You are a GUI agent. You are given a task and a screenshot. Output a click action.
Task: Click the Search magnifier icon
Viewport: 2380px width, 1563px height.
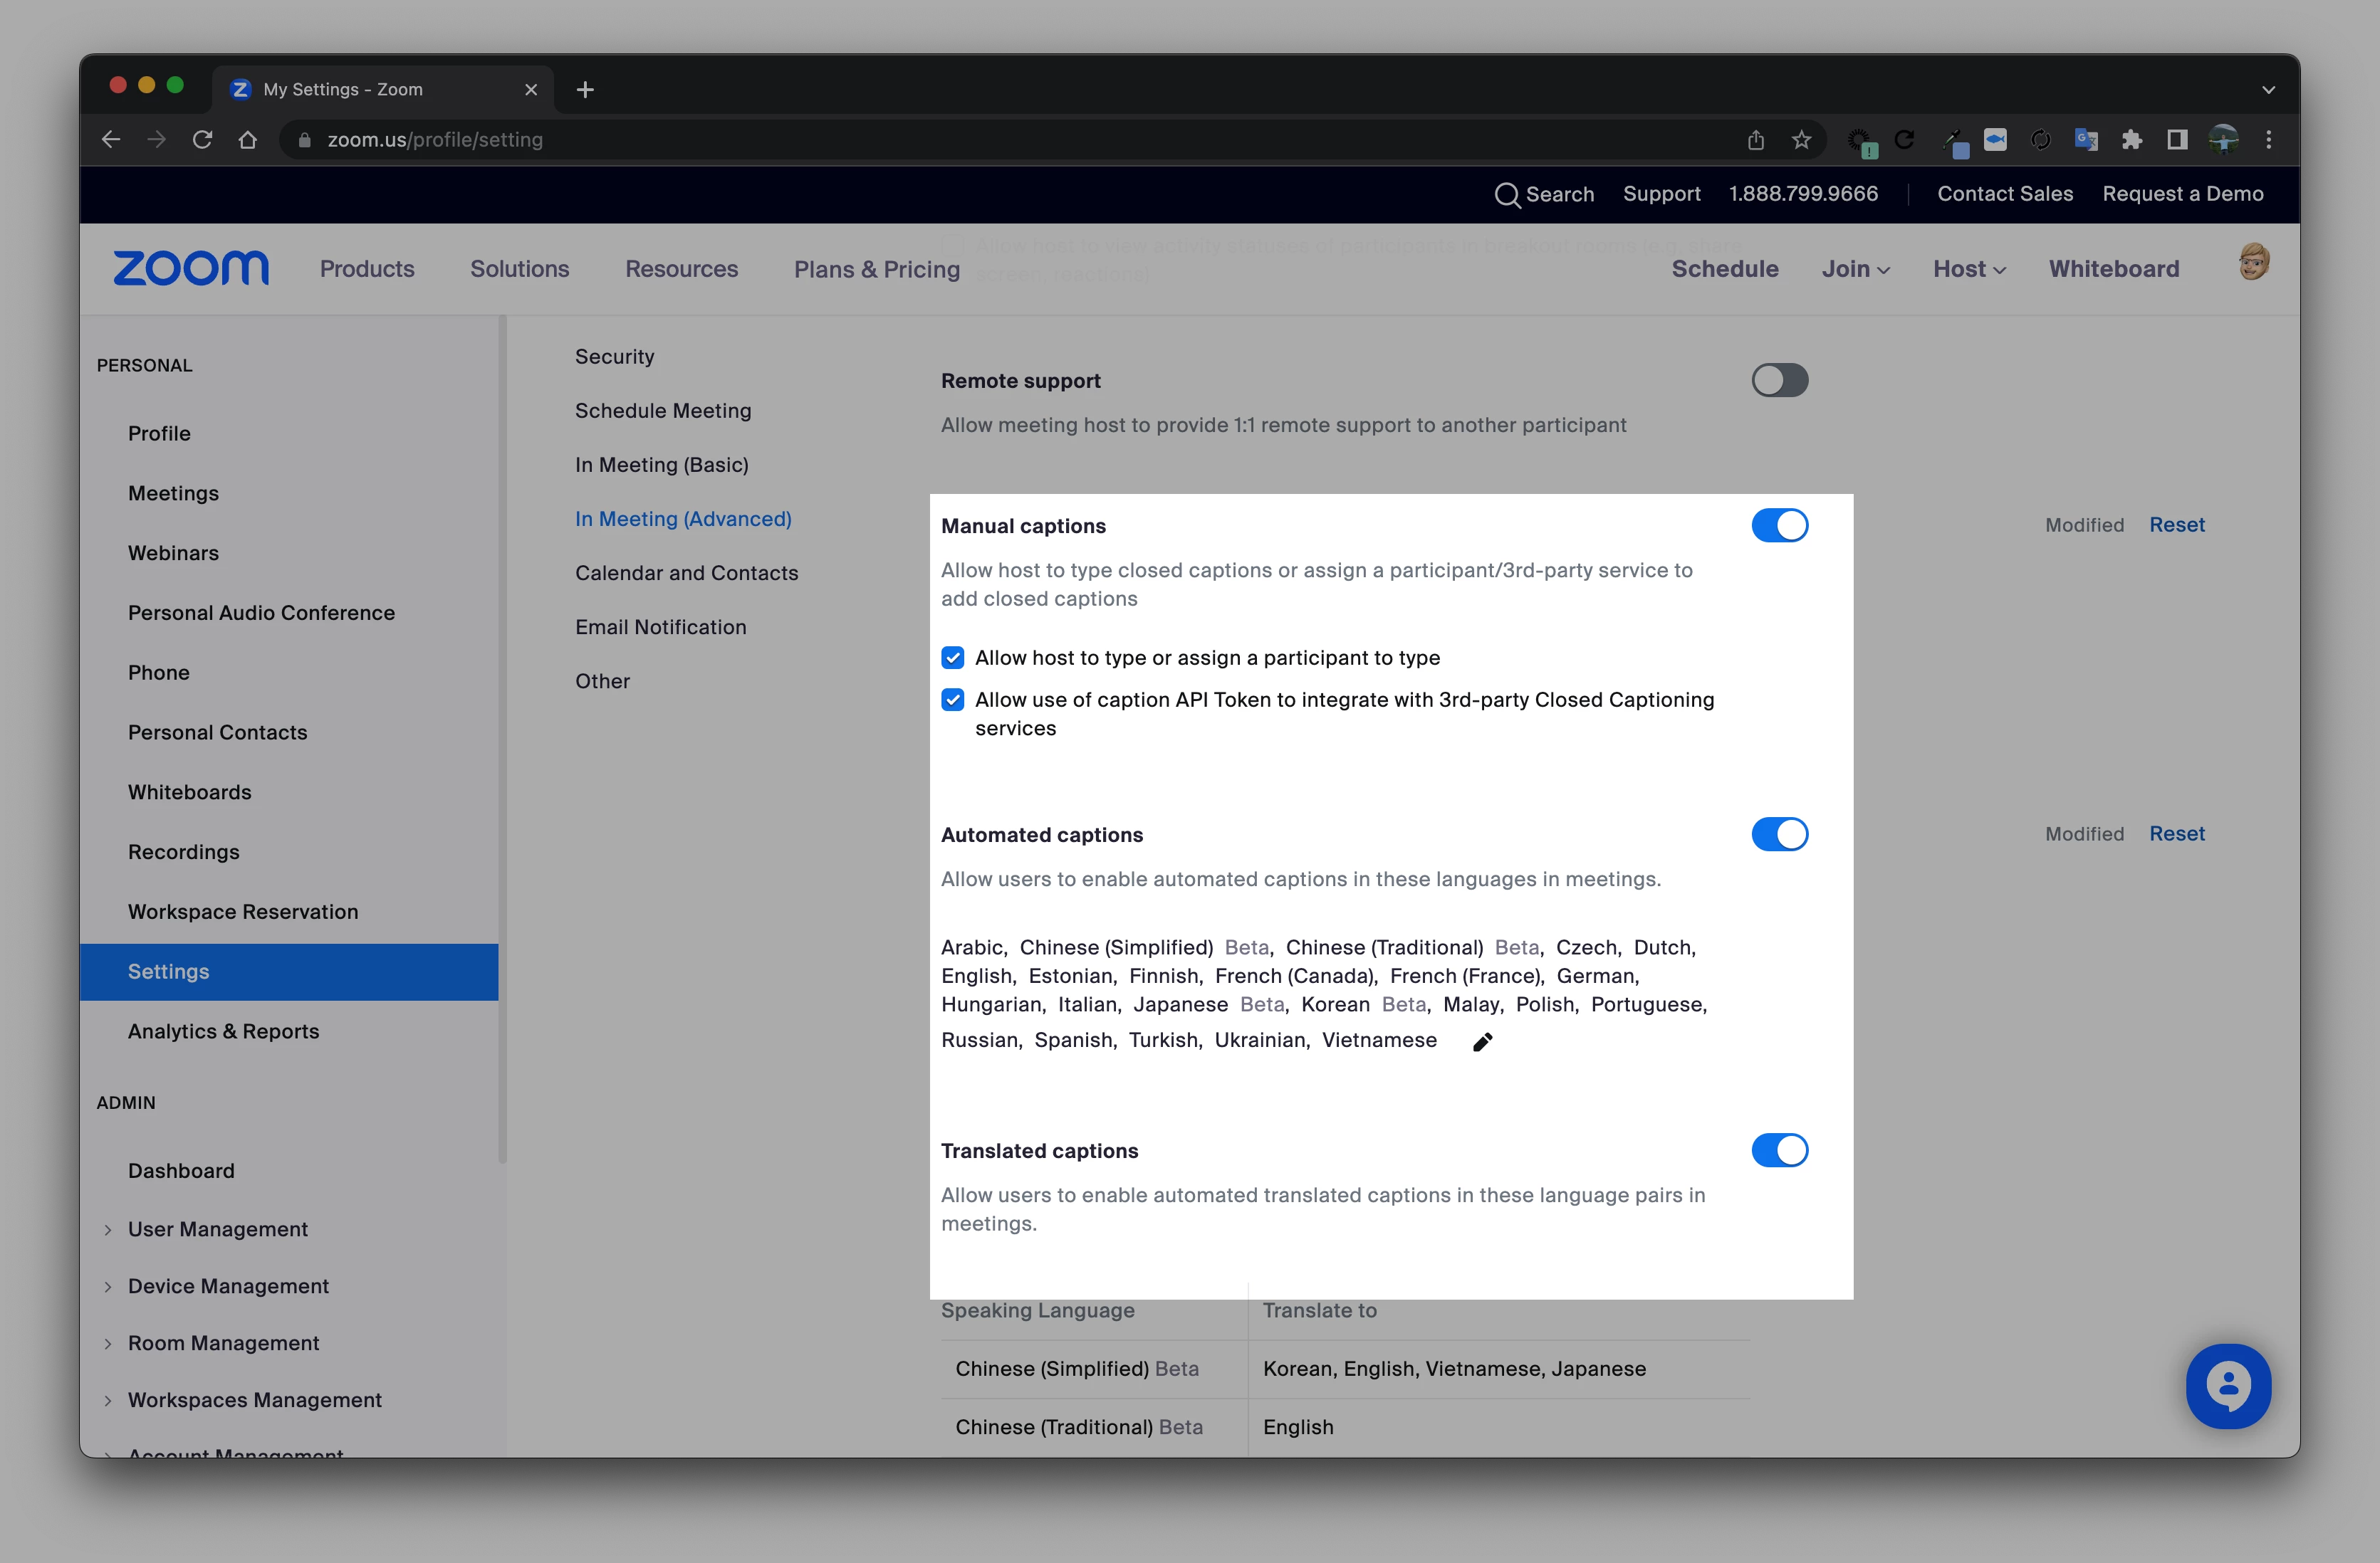[1506, 195]
